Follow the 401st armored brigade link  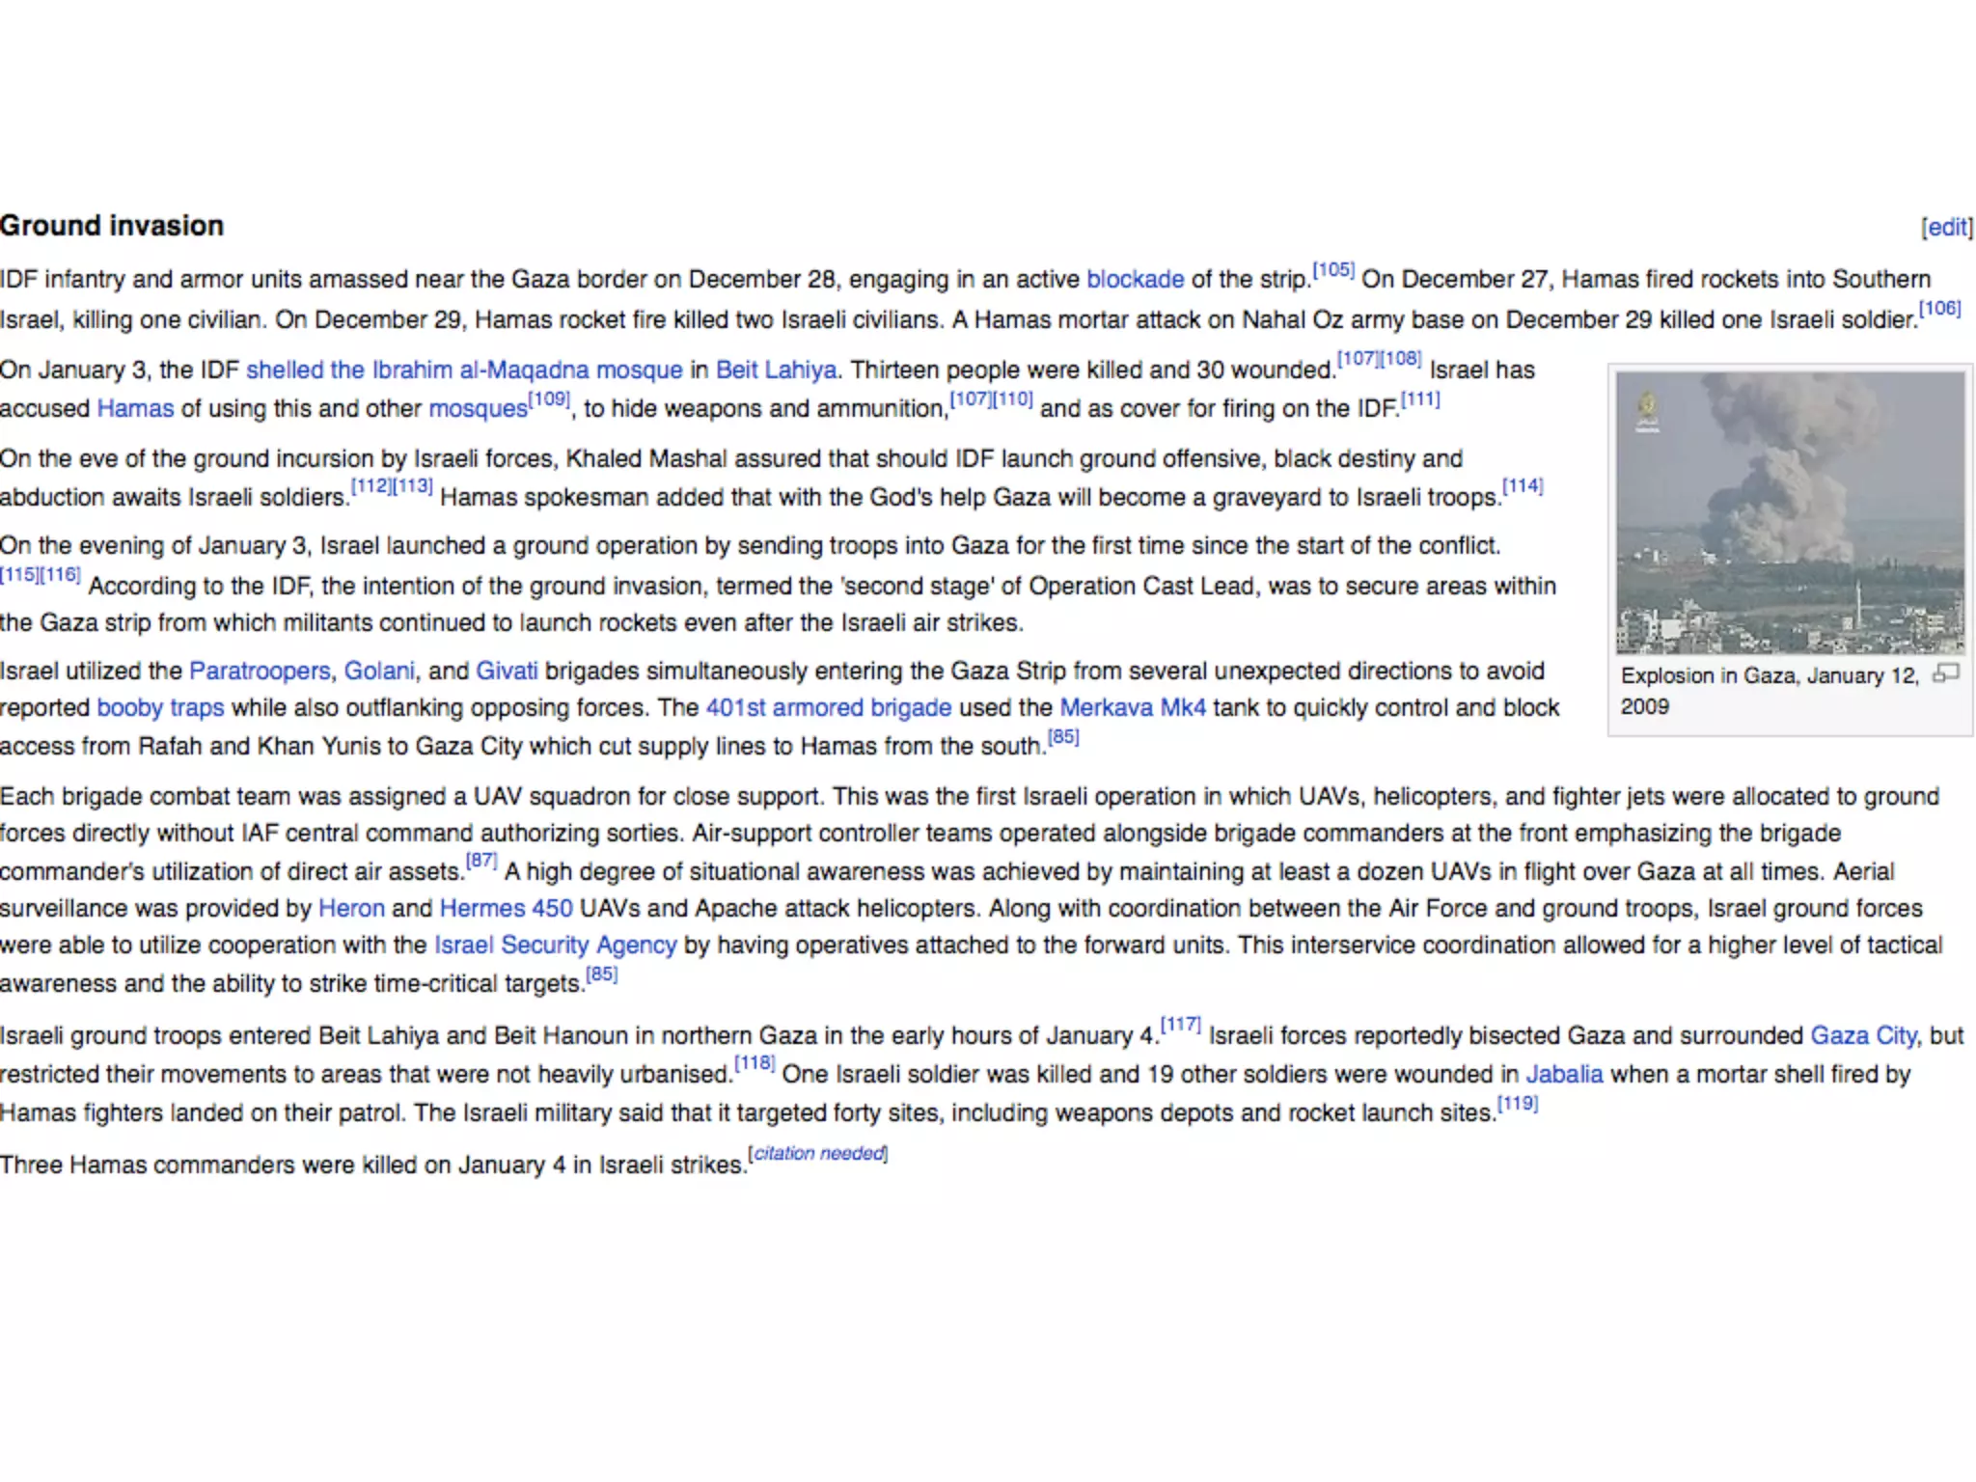[828, 708]
